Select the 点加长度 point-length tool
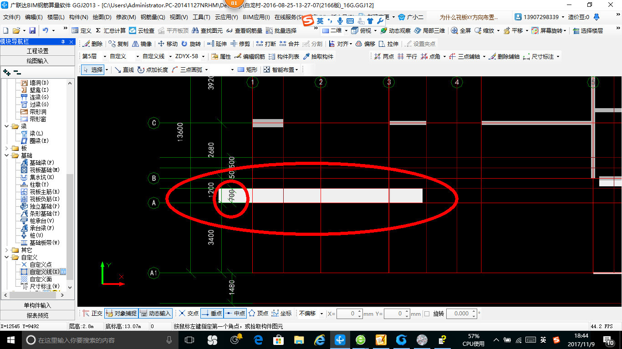Image resolution: width=622 pixels, height=349 pixels. (153, 70)
